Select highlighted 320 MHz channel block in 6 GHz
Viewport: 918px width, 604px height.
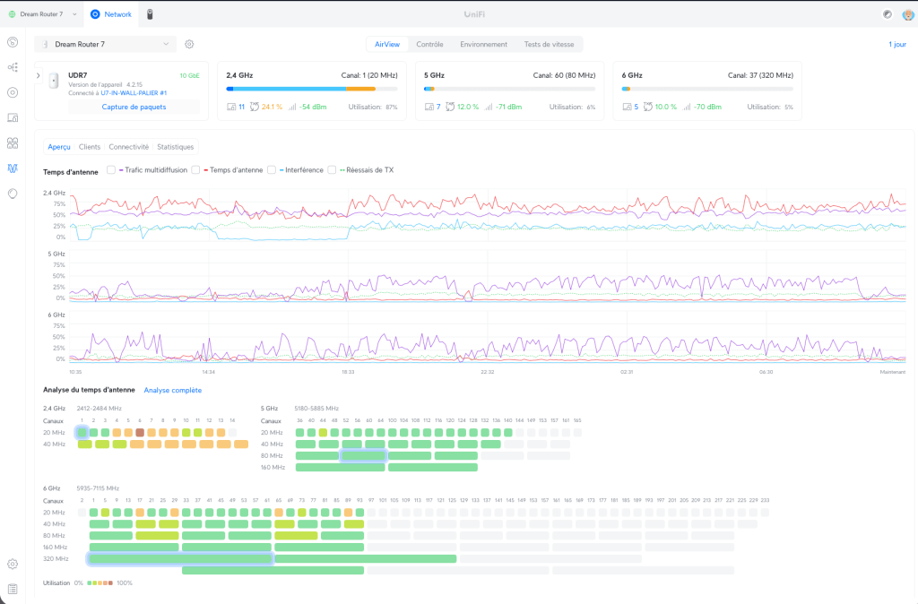click(x=179, y=558)
